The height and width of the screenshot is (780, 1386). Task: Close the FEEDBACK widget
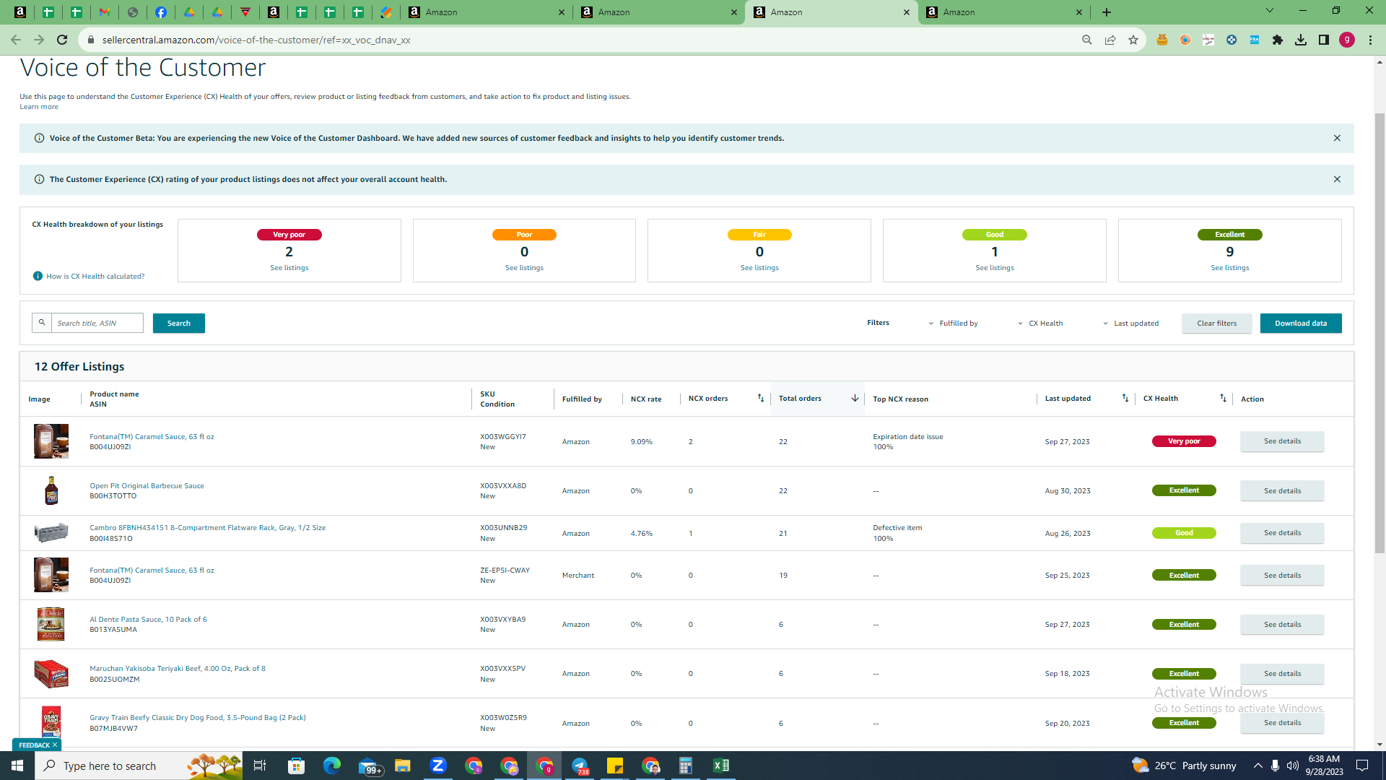click(55, 745)
